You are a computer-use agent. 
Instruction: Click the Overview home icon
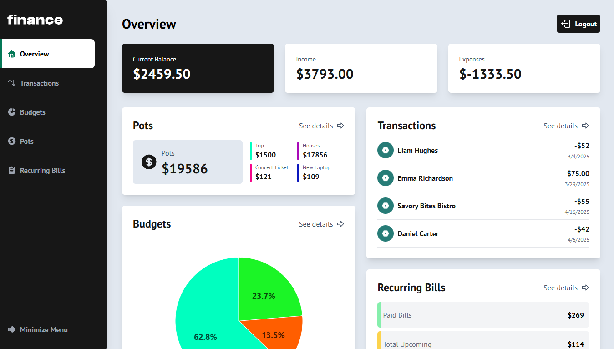point(12,54)
